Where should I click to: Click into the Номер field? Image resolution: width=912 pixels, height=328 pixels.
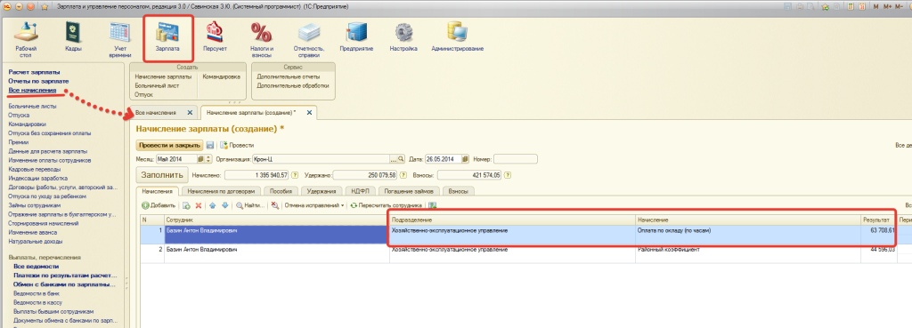click(x=516, y=158)
